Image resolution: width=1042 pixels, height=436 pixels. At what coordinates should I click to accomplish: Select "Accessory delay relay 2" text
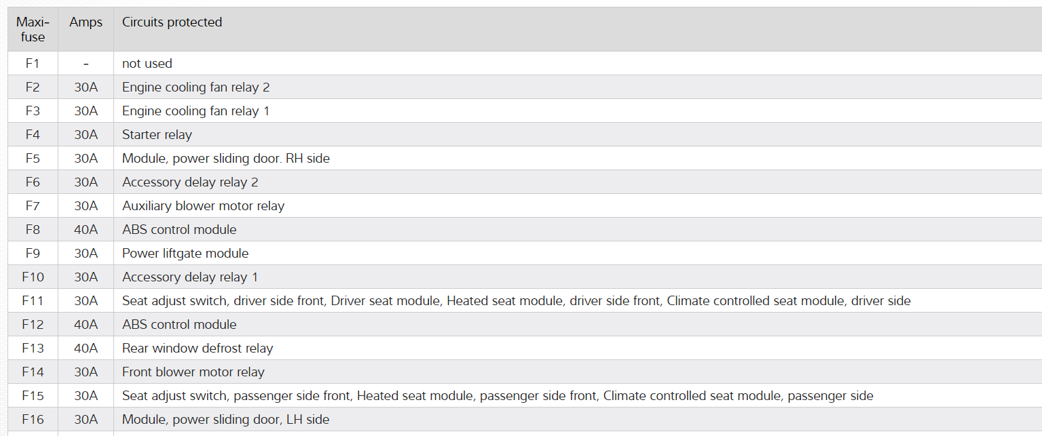coord(190,182)
